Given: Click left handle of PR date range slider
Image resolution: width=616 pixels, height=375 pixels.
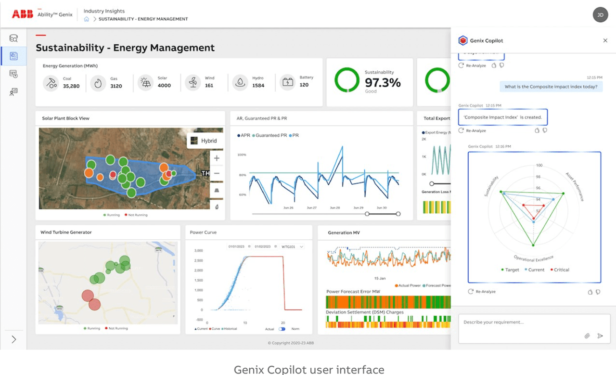Looking at the screenshot, I should coord(367,214).
